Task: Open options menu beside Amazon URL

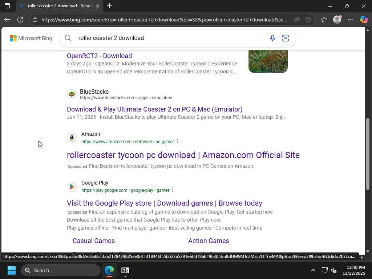Action: coord(177,141)
